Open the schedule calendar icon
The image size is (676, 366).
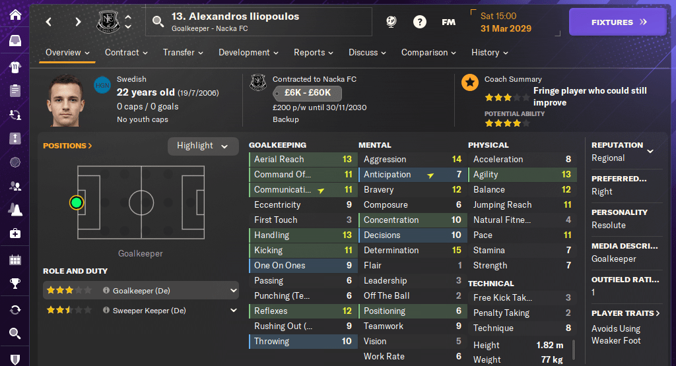[15, 259]
